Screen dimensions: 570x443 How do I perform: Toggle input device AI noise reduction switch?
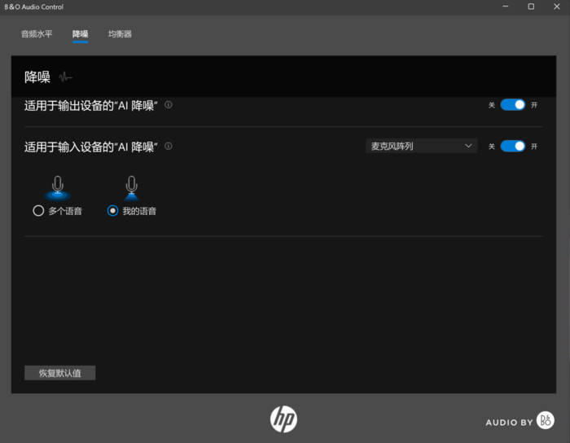513,146
